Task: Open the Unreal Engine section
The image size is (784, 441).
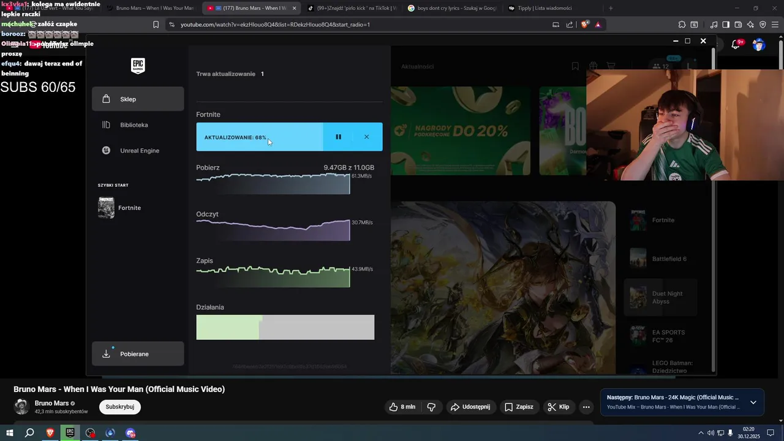Action: (138, 151)
